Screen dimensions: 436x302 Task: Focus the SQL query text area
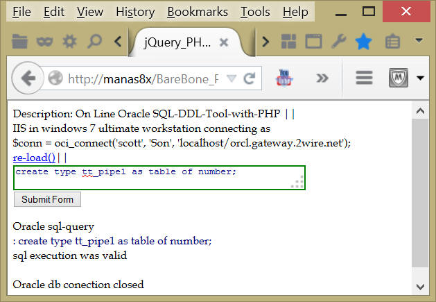click(x=159, y=178)
